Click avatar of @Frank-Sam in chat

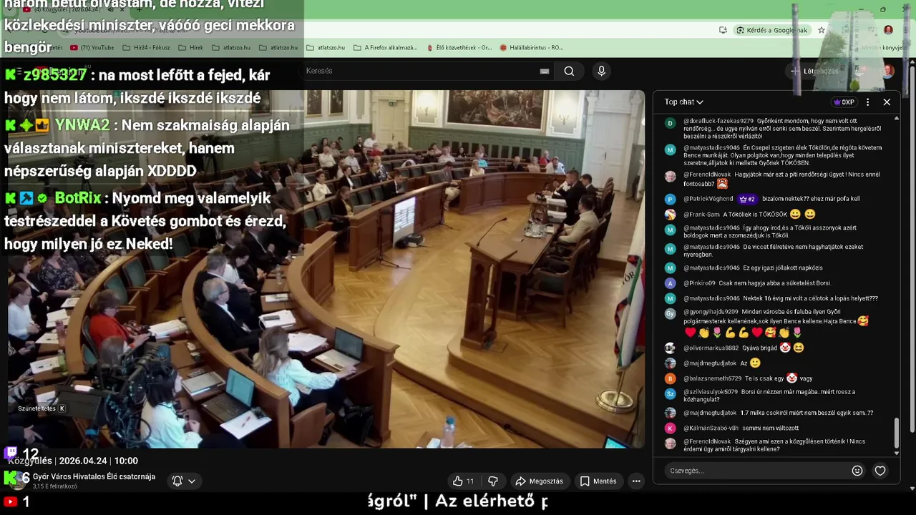[x=670, y=214]
